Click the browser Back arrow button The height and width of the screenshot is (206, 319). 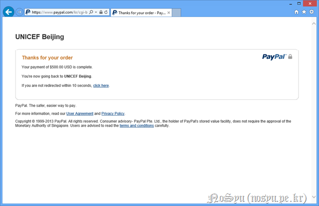coord(8,11)
